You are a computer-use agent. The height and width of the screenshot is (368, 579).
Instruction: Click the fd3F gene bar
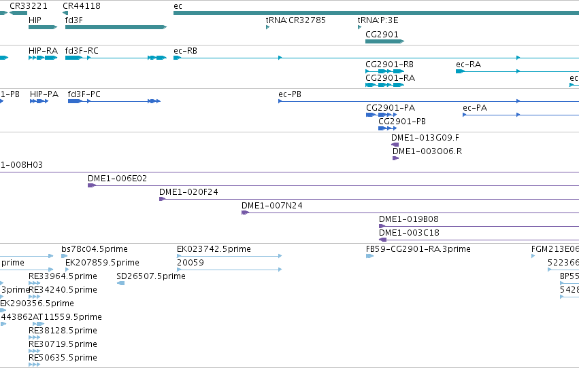pyautogui.click(x=116, y=27)
